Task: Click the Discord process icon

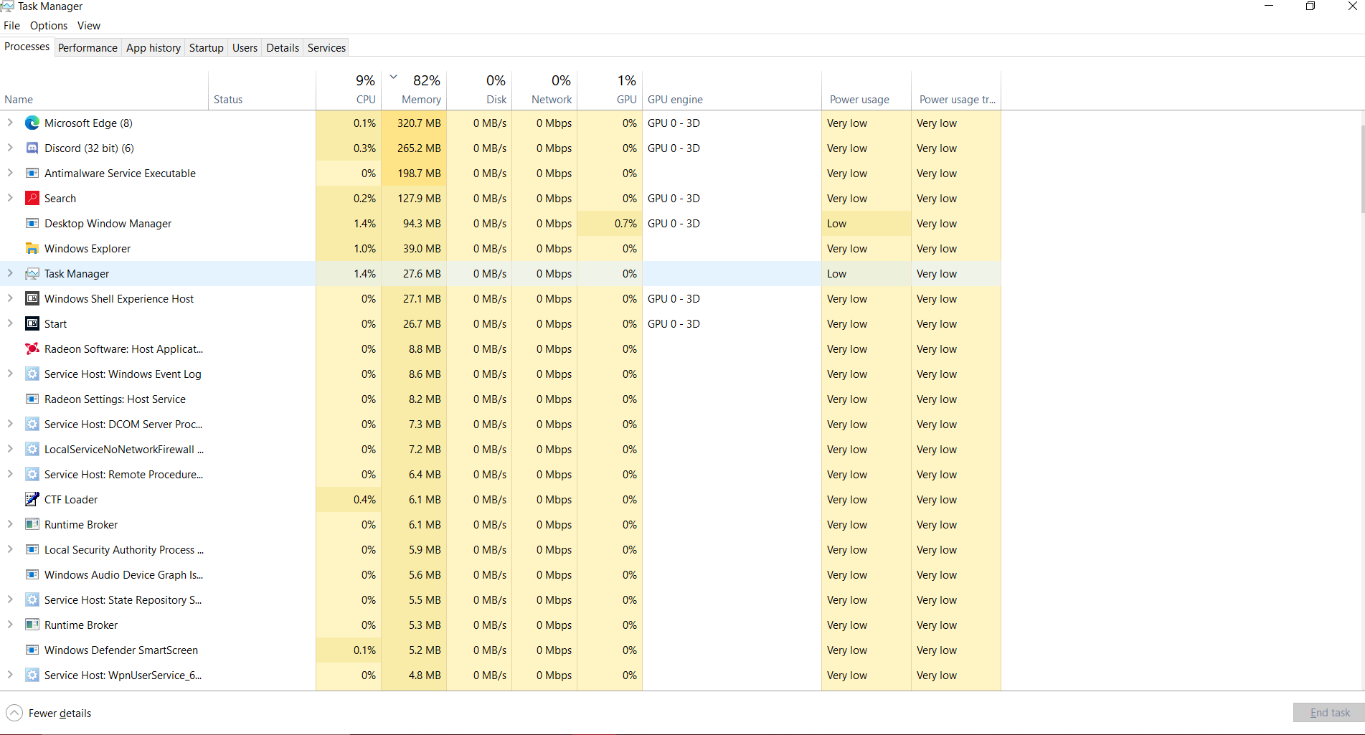Action: [32, 148]
